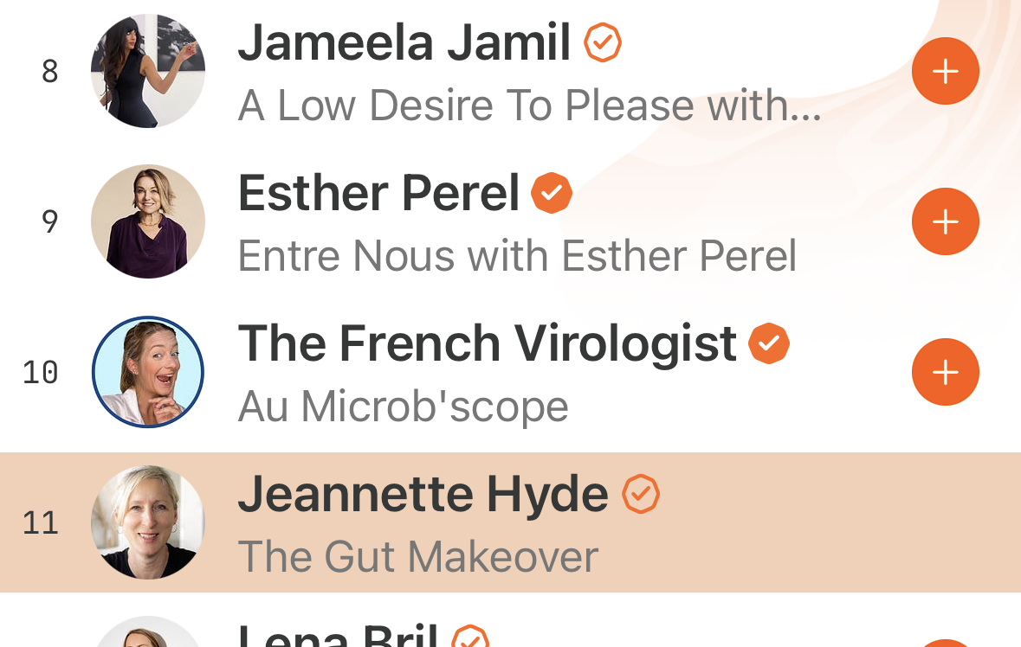Click Jeannette Hyde's profile picture
Image resolution: width=1021 pixels, height=647 pixels.
(x=148, y=522)
